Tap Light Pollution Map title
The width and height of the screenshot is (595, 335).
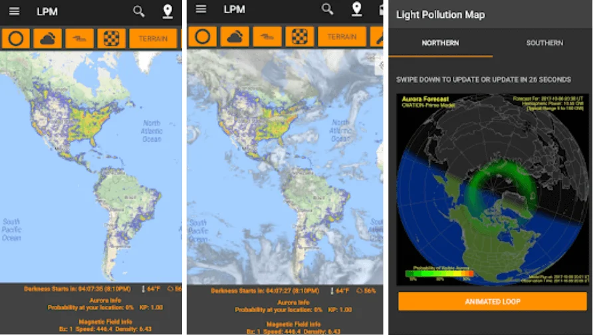tap(440, 15)
